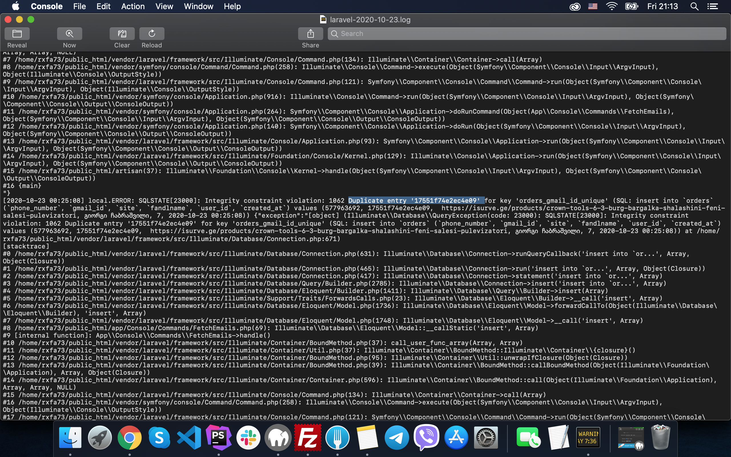Viewport: 731px width, 457px height.
Task: Open FileZilla from the Dock
Action: 308,437
